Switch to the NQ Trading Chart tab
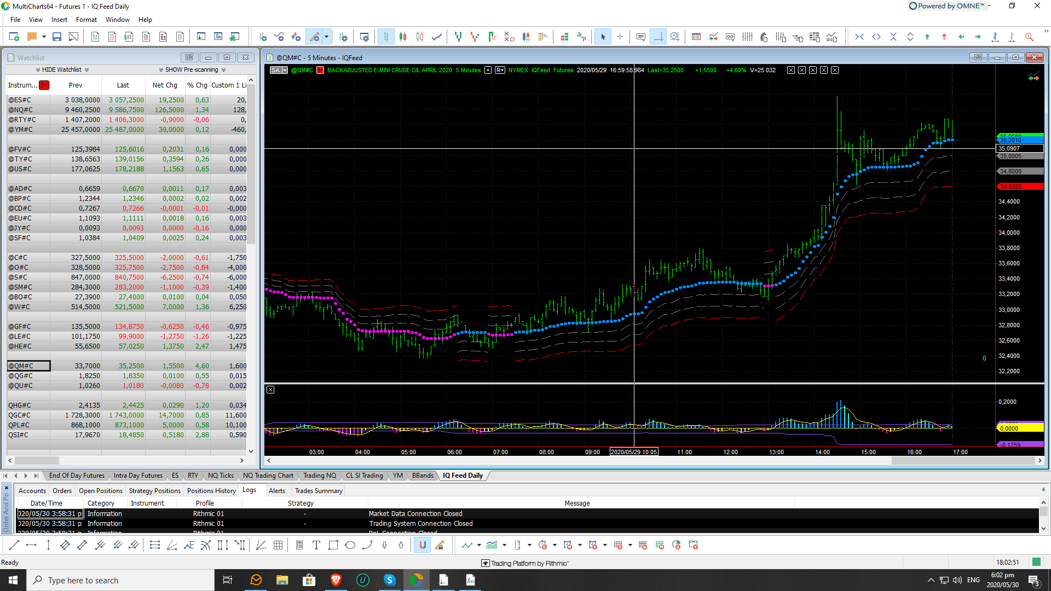 click(268, 476)
